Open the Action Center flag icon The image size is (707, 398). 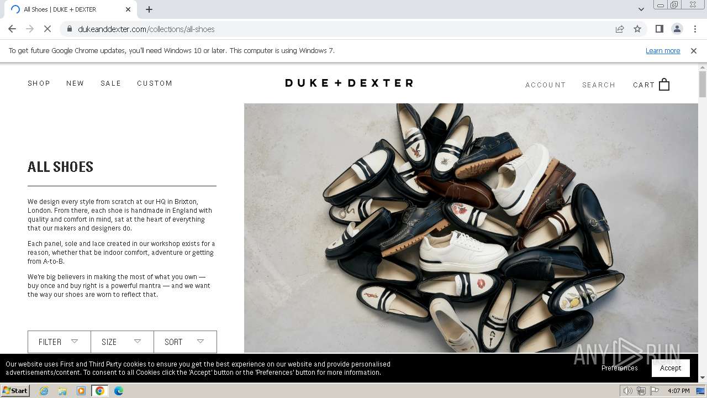click(x=655, y=391)
